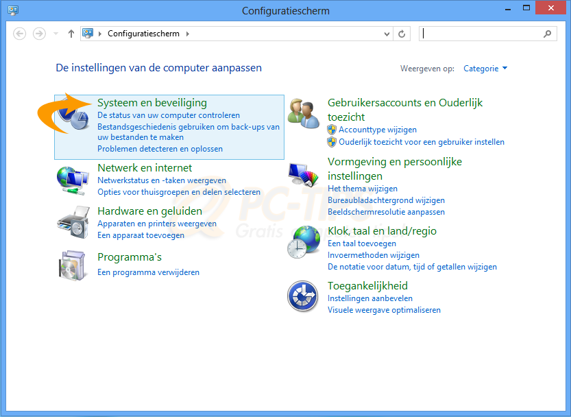The width and height of the screenshot is (571, 417).
Task: Open Netwerkstatus en -taken weergeven
Action: click(x=162, y=180)
